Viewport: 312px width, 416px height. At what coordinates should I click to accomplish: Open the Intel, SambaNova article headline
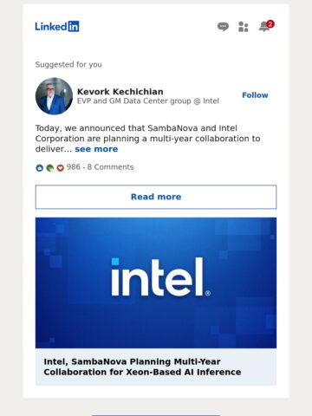(x=142, y=367)
